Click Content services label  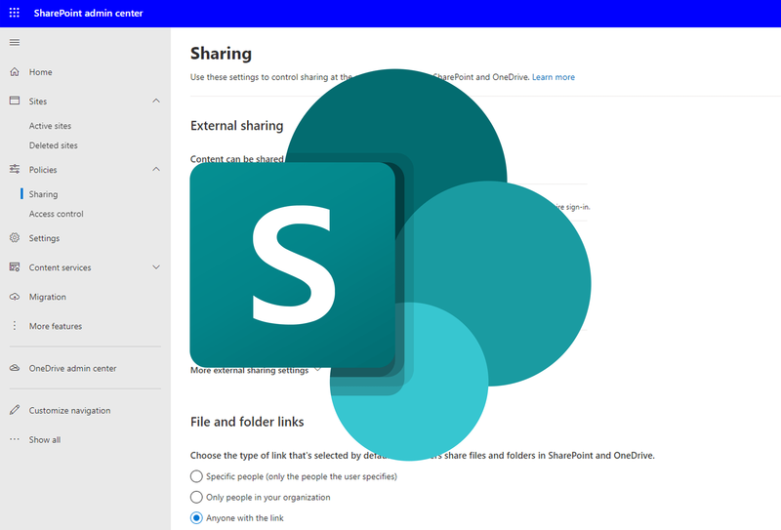[60, 267]
